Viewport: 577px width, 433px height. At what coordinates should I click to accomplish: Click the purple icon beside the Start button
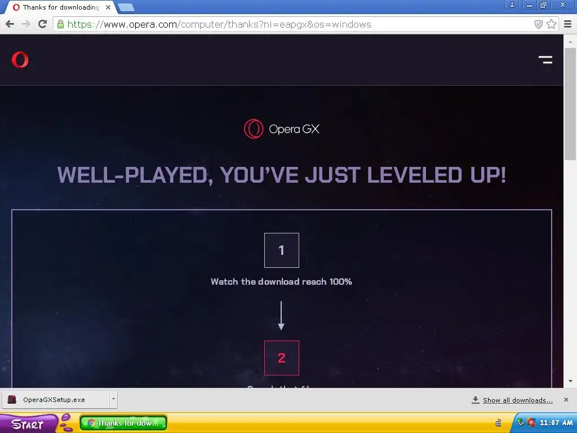click(x=66, y=423)
